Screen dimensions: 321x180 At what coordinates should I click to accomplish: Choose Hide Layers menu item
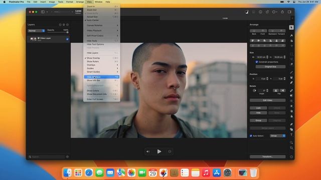101,53
